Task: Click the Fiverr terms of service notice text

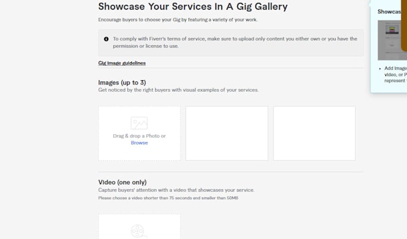Action: pyautogui.click(x=235, y=43)
